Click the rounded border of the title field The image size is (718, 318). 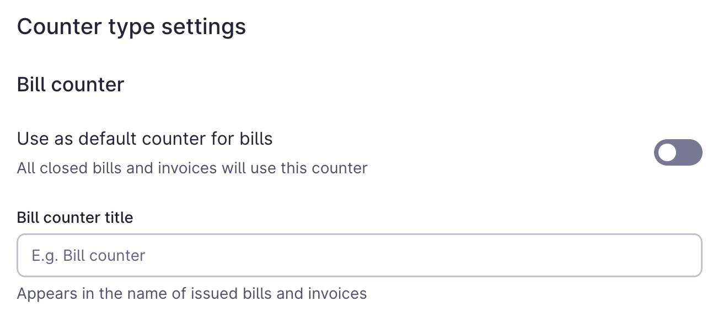(358, 236)
